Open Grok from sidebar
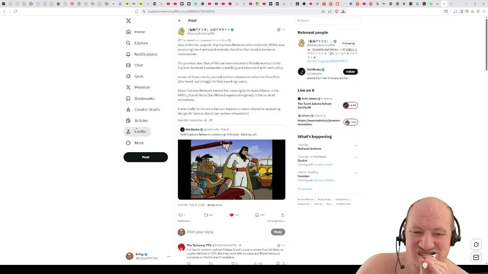Screen dimensions: 488x274 (x=134, y=76)
